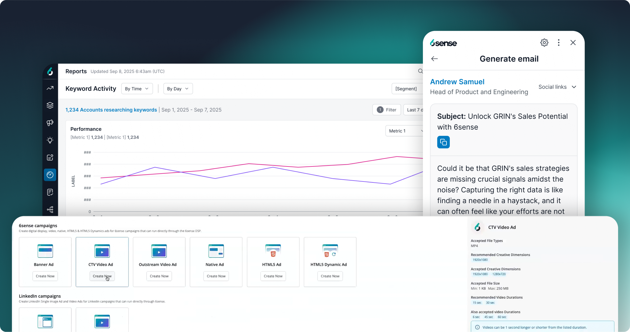Viewport: 630px width, 332px height.
Task: Create an Outstream Video Ad now
Action: coord(159,276)
